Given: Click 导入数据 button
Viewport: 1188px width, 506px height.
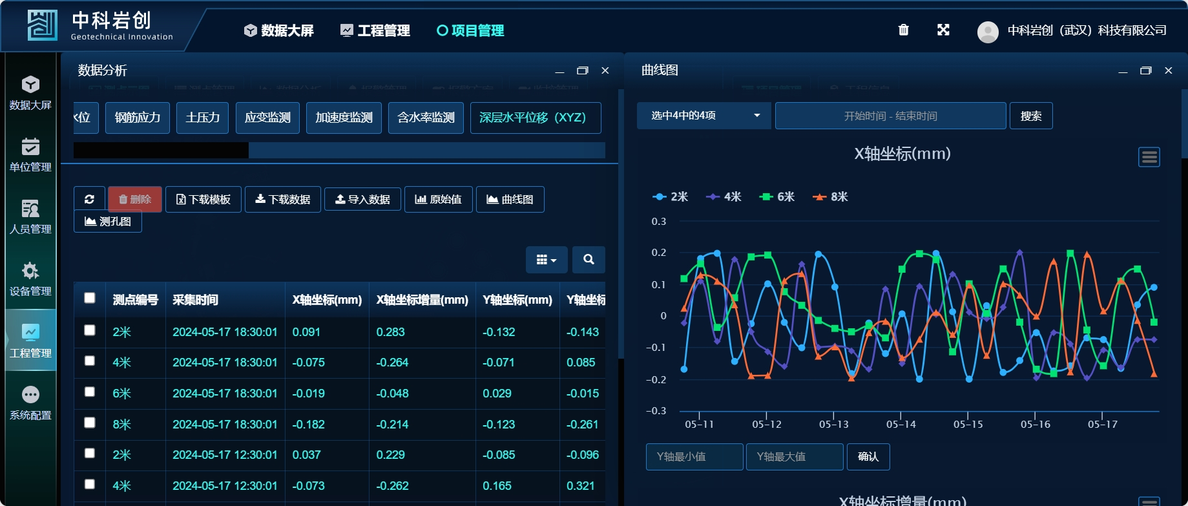Looking at the screenshot, I should point(362,199).
